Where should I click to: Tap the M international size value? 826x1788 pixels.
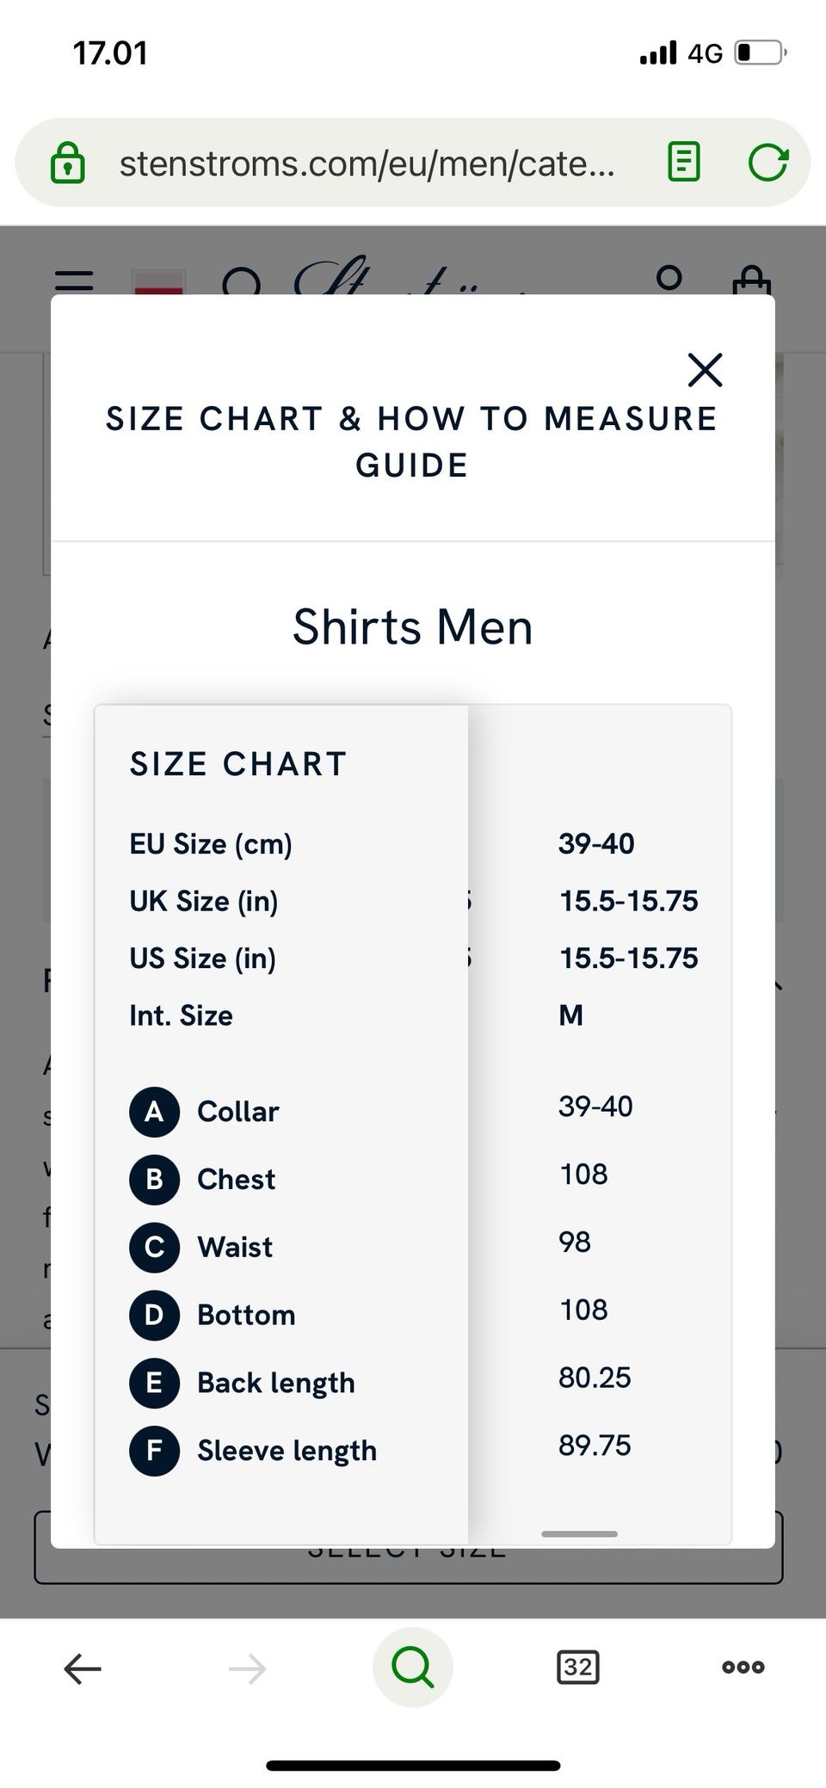tap(571, 1015)
